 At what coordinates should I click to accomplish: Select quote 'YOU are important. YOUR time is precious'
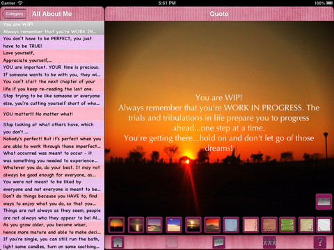click(52, 71)
